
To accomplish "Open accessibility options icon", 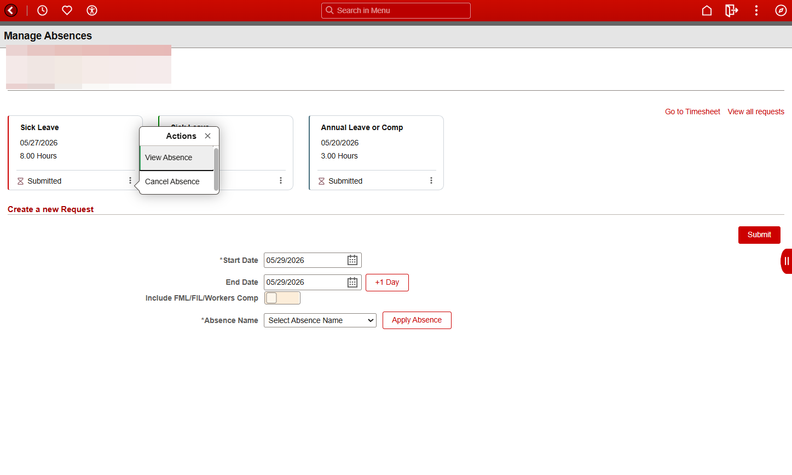I will (92, 10).
